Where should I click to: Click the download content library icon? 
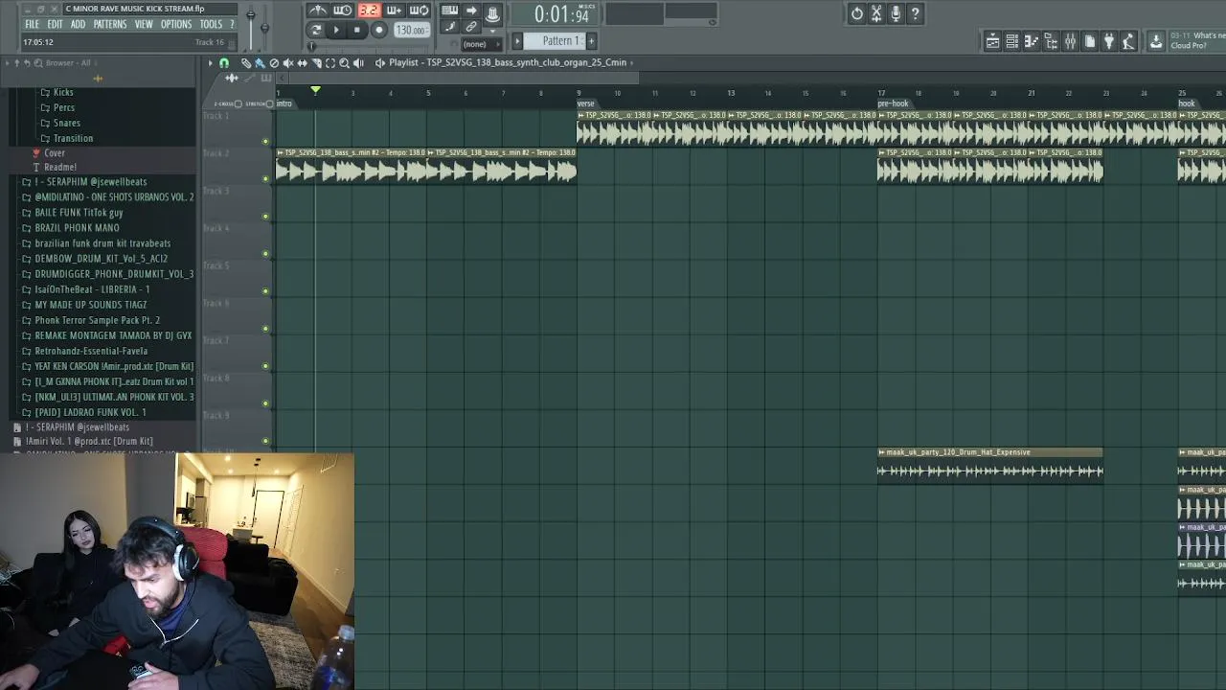[x=1156, y=41]
